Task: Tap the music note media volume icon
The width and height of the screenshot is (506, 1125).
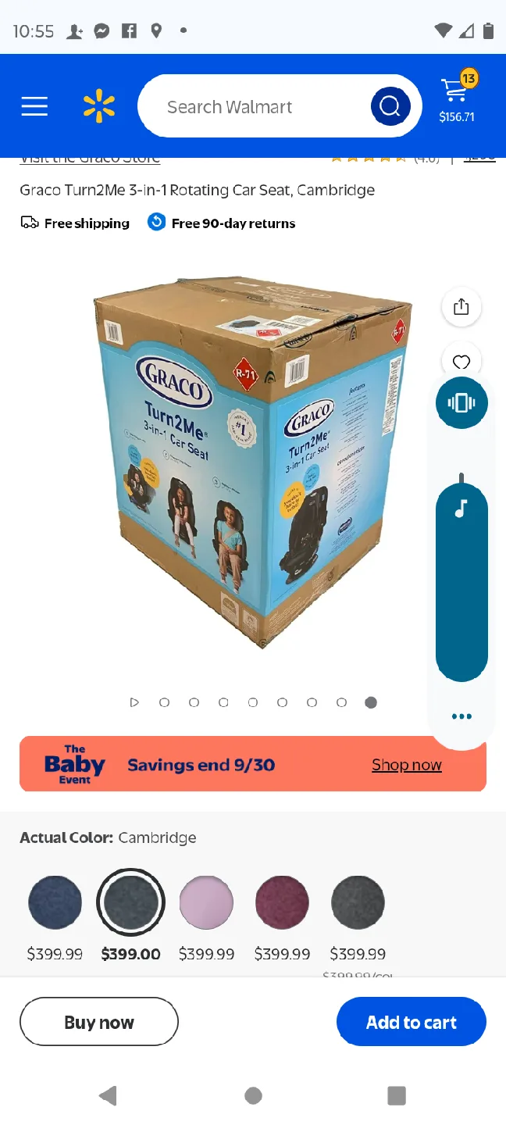Action: [x=461, y=509]
